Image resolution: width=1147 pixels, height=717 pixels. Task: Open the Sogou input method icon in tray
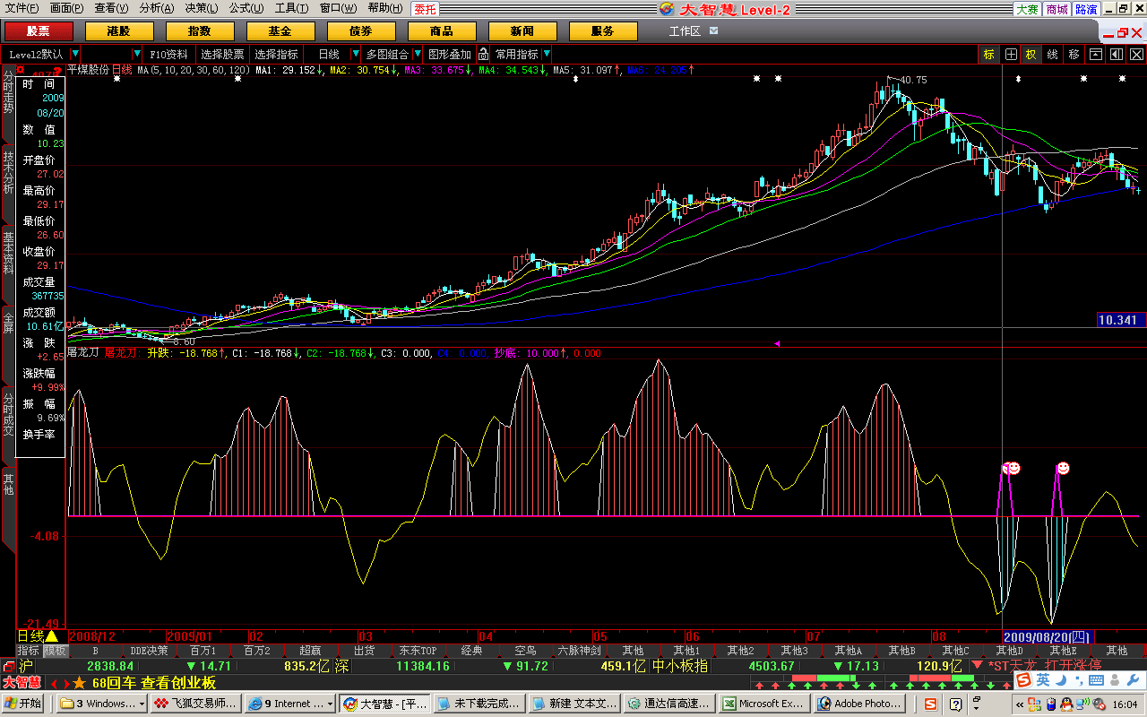[1024, 681]
